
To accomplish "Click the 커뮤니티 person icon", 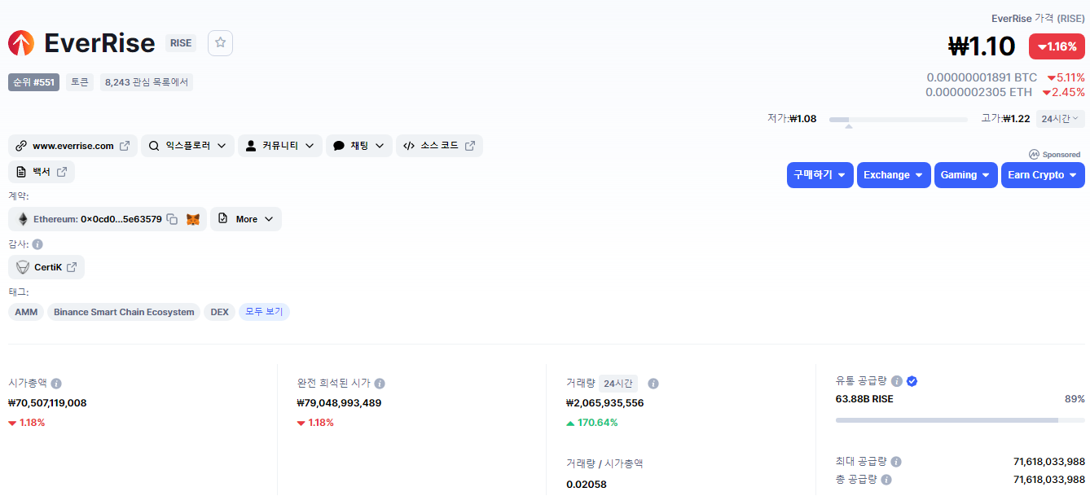I will click(251, 146).
